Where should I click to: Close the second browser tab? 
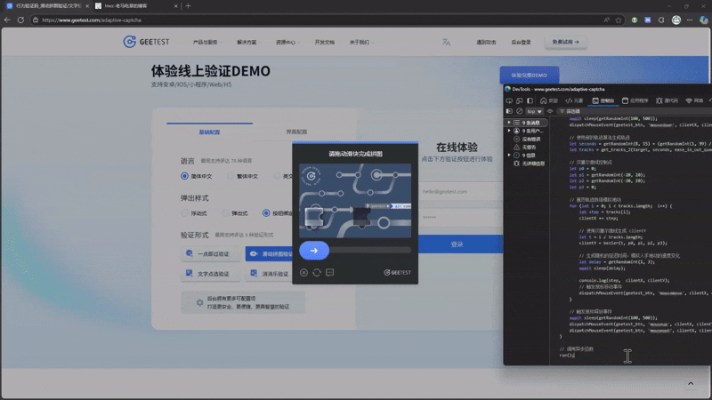(x=175, y=6)
